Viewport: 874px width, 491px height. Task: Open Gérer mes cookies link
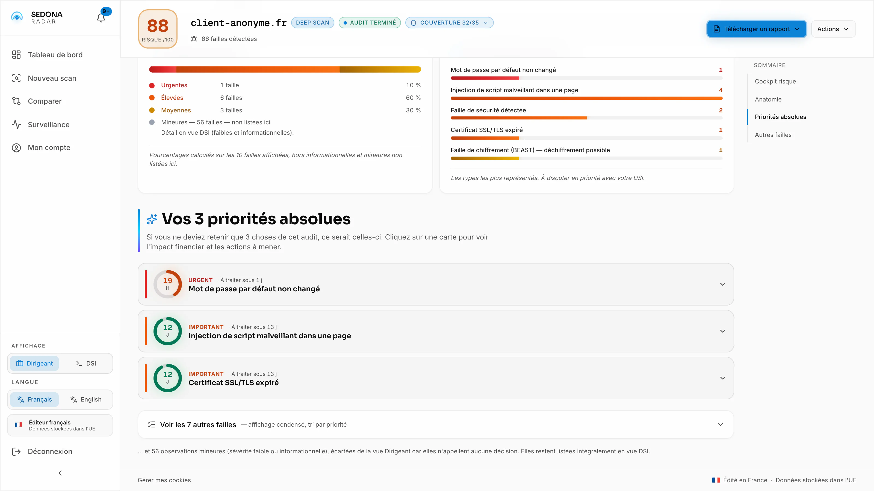[164, 480]
